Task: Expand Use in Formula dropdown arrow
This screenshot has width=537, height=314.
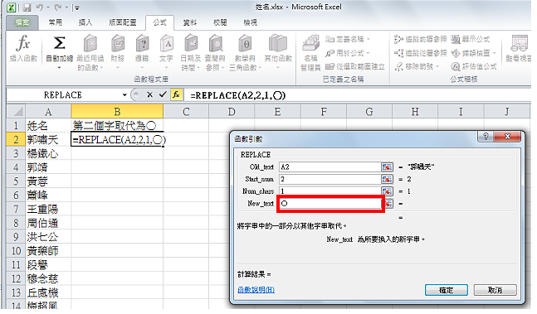Action: pos(368,53)
